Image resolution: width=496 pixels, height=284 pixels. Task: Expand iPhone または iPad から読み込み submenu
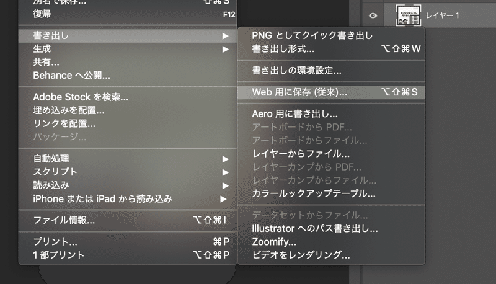pyautogui.click(x=128, y=199)
